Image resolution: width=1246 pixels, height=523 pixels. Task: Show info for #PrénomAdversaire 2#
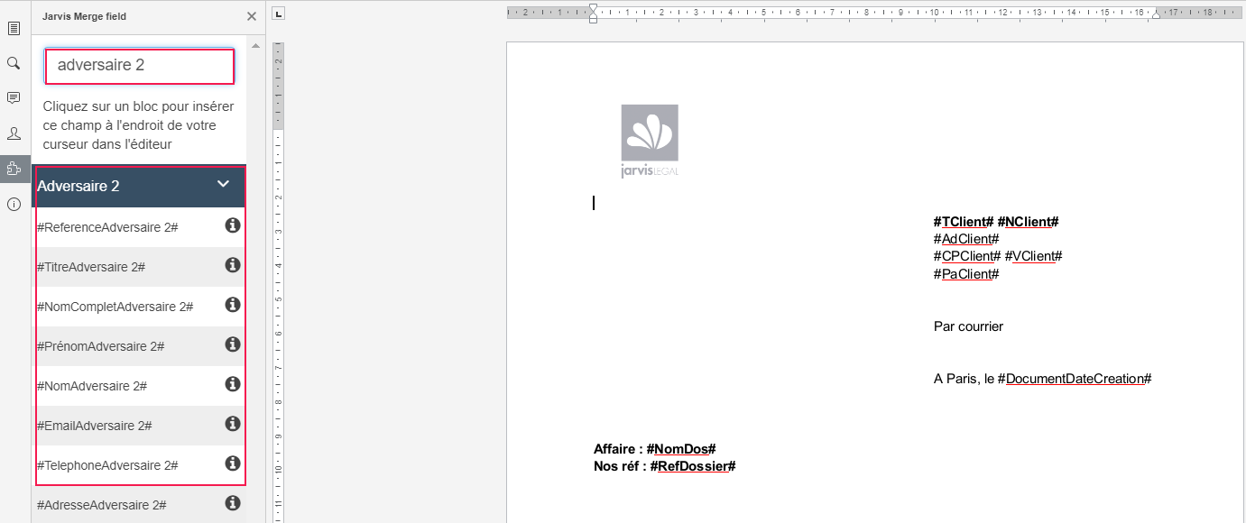232,344
